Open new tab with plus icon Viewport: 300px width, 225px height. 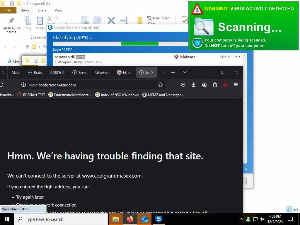tap(173, 73)
